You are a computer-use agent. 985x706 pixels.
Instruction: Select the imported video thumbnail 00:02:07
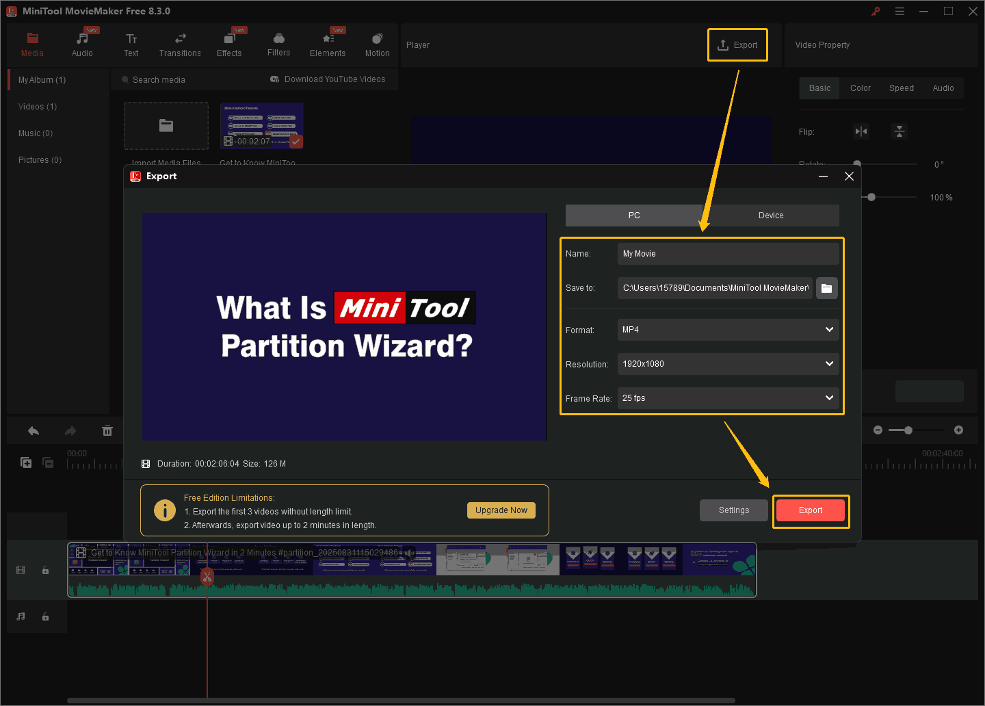pyautogui.click(x=262, y=126)
